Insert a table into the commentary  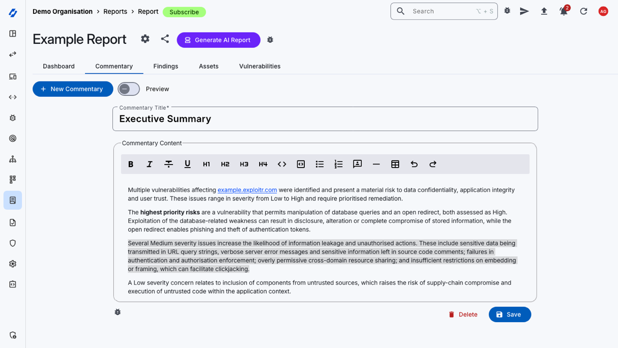pos(395,164)
